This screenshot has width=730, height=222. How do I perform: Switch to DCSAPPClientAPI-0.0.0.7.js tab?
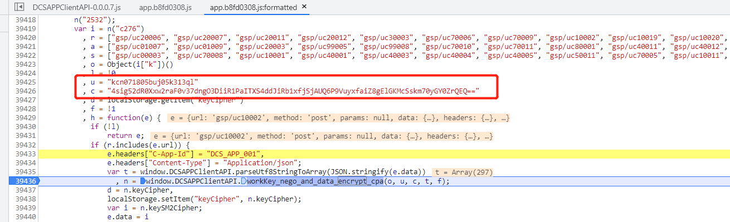pos(76,8)
